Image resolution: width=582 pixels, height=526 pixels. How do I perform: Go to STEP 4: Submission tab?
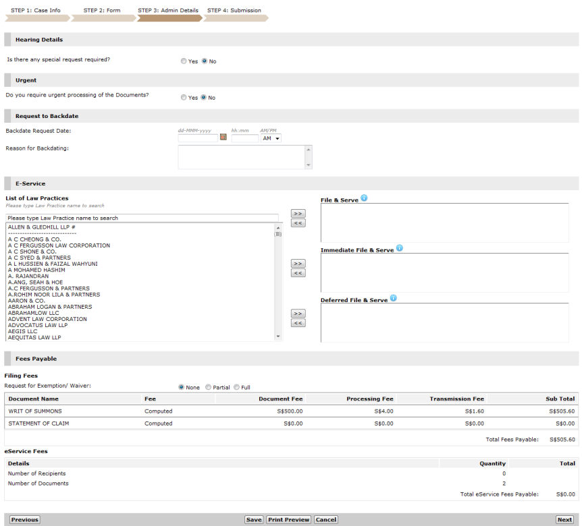pyautogui.click(x=234, y=11)
